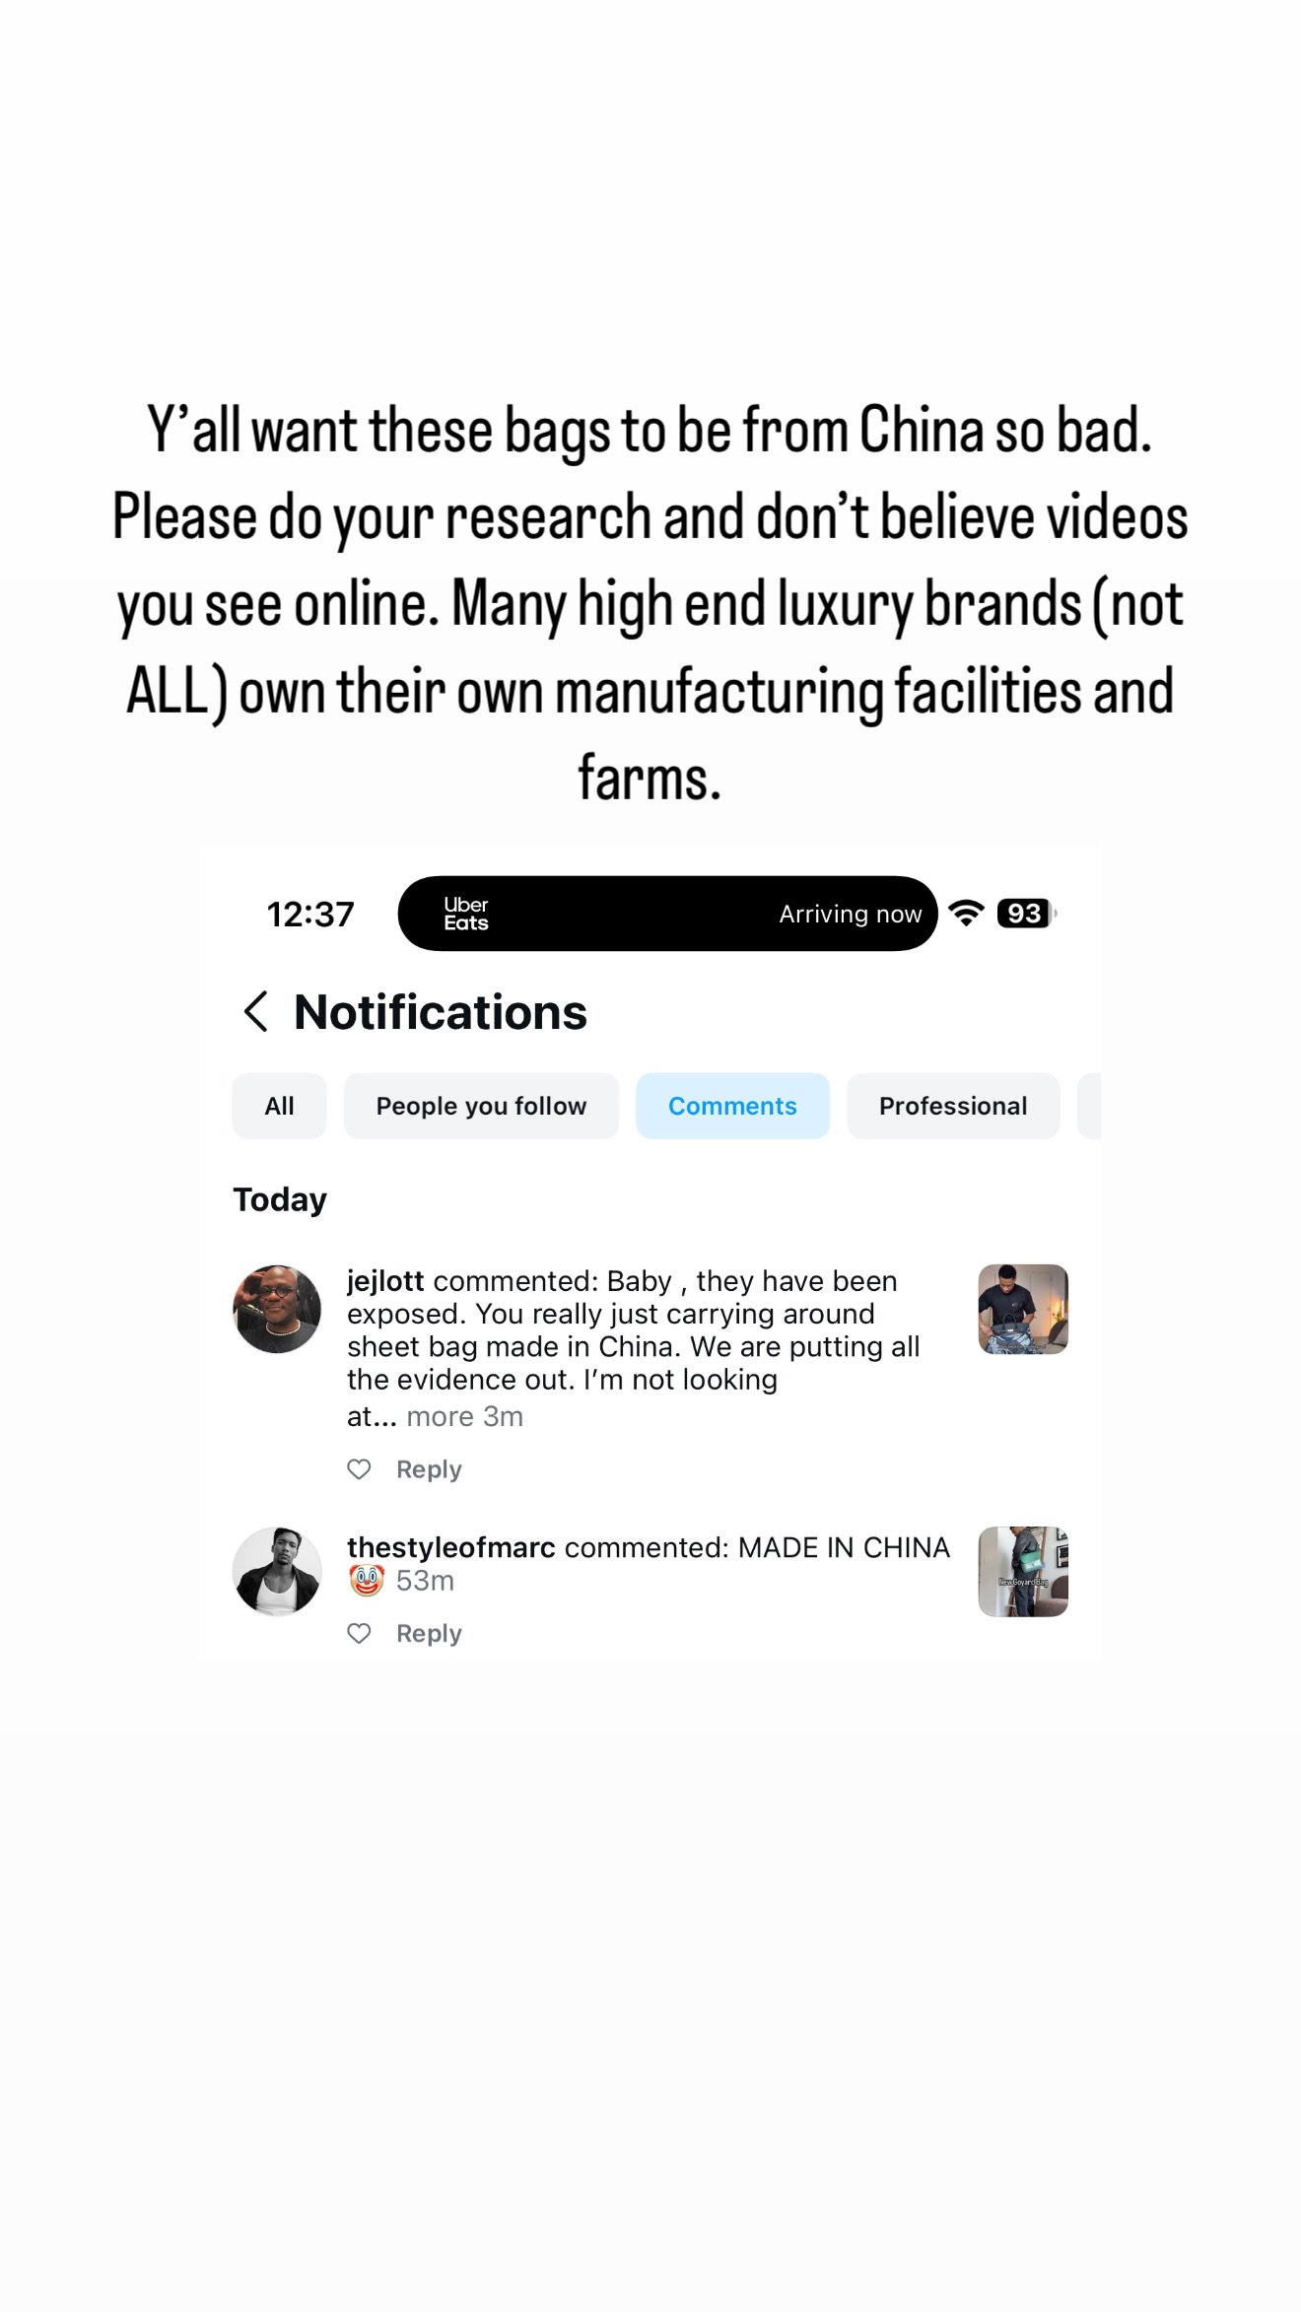Open thestyleofmarc's profile picture
Screen dimensions: 1301x2312
[x=277, y=1571]
